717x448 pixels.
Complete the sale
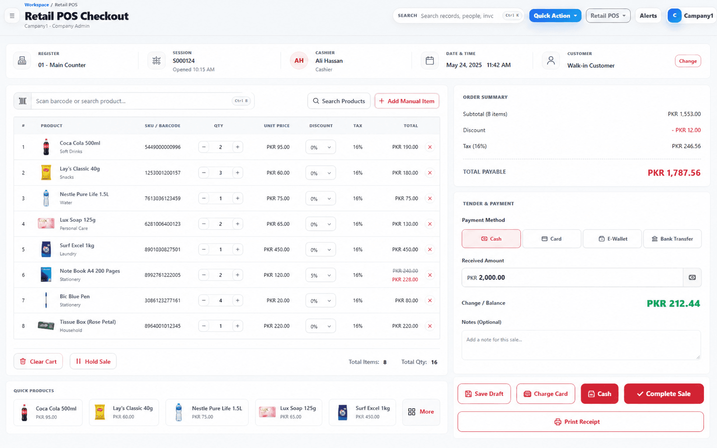(664, 394)
